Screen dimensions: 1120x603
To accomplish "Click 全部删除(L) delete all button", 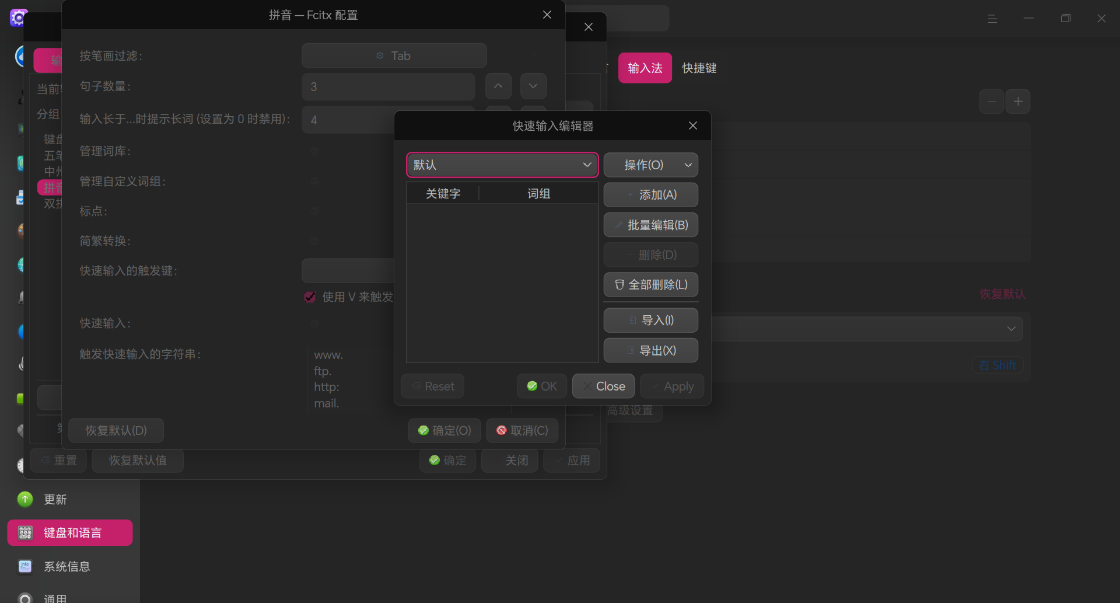I will click(651, 285).
